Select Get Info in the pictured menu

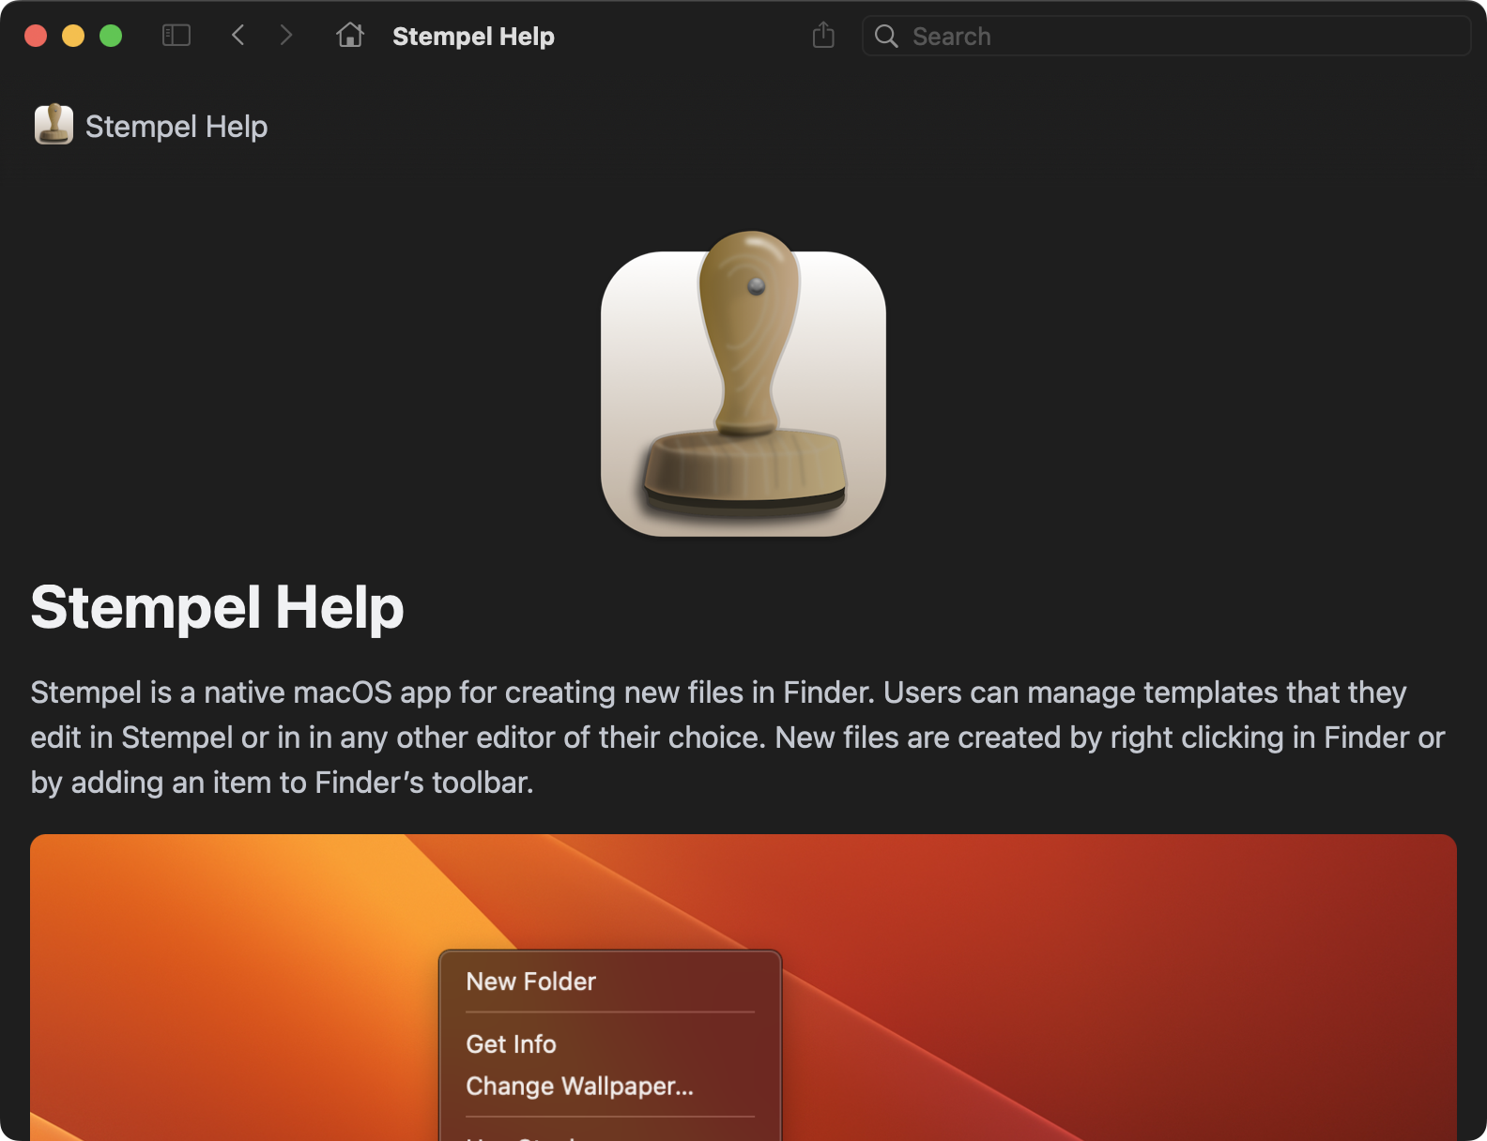point(512,1044)
